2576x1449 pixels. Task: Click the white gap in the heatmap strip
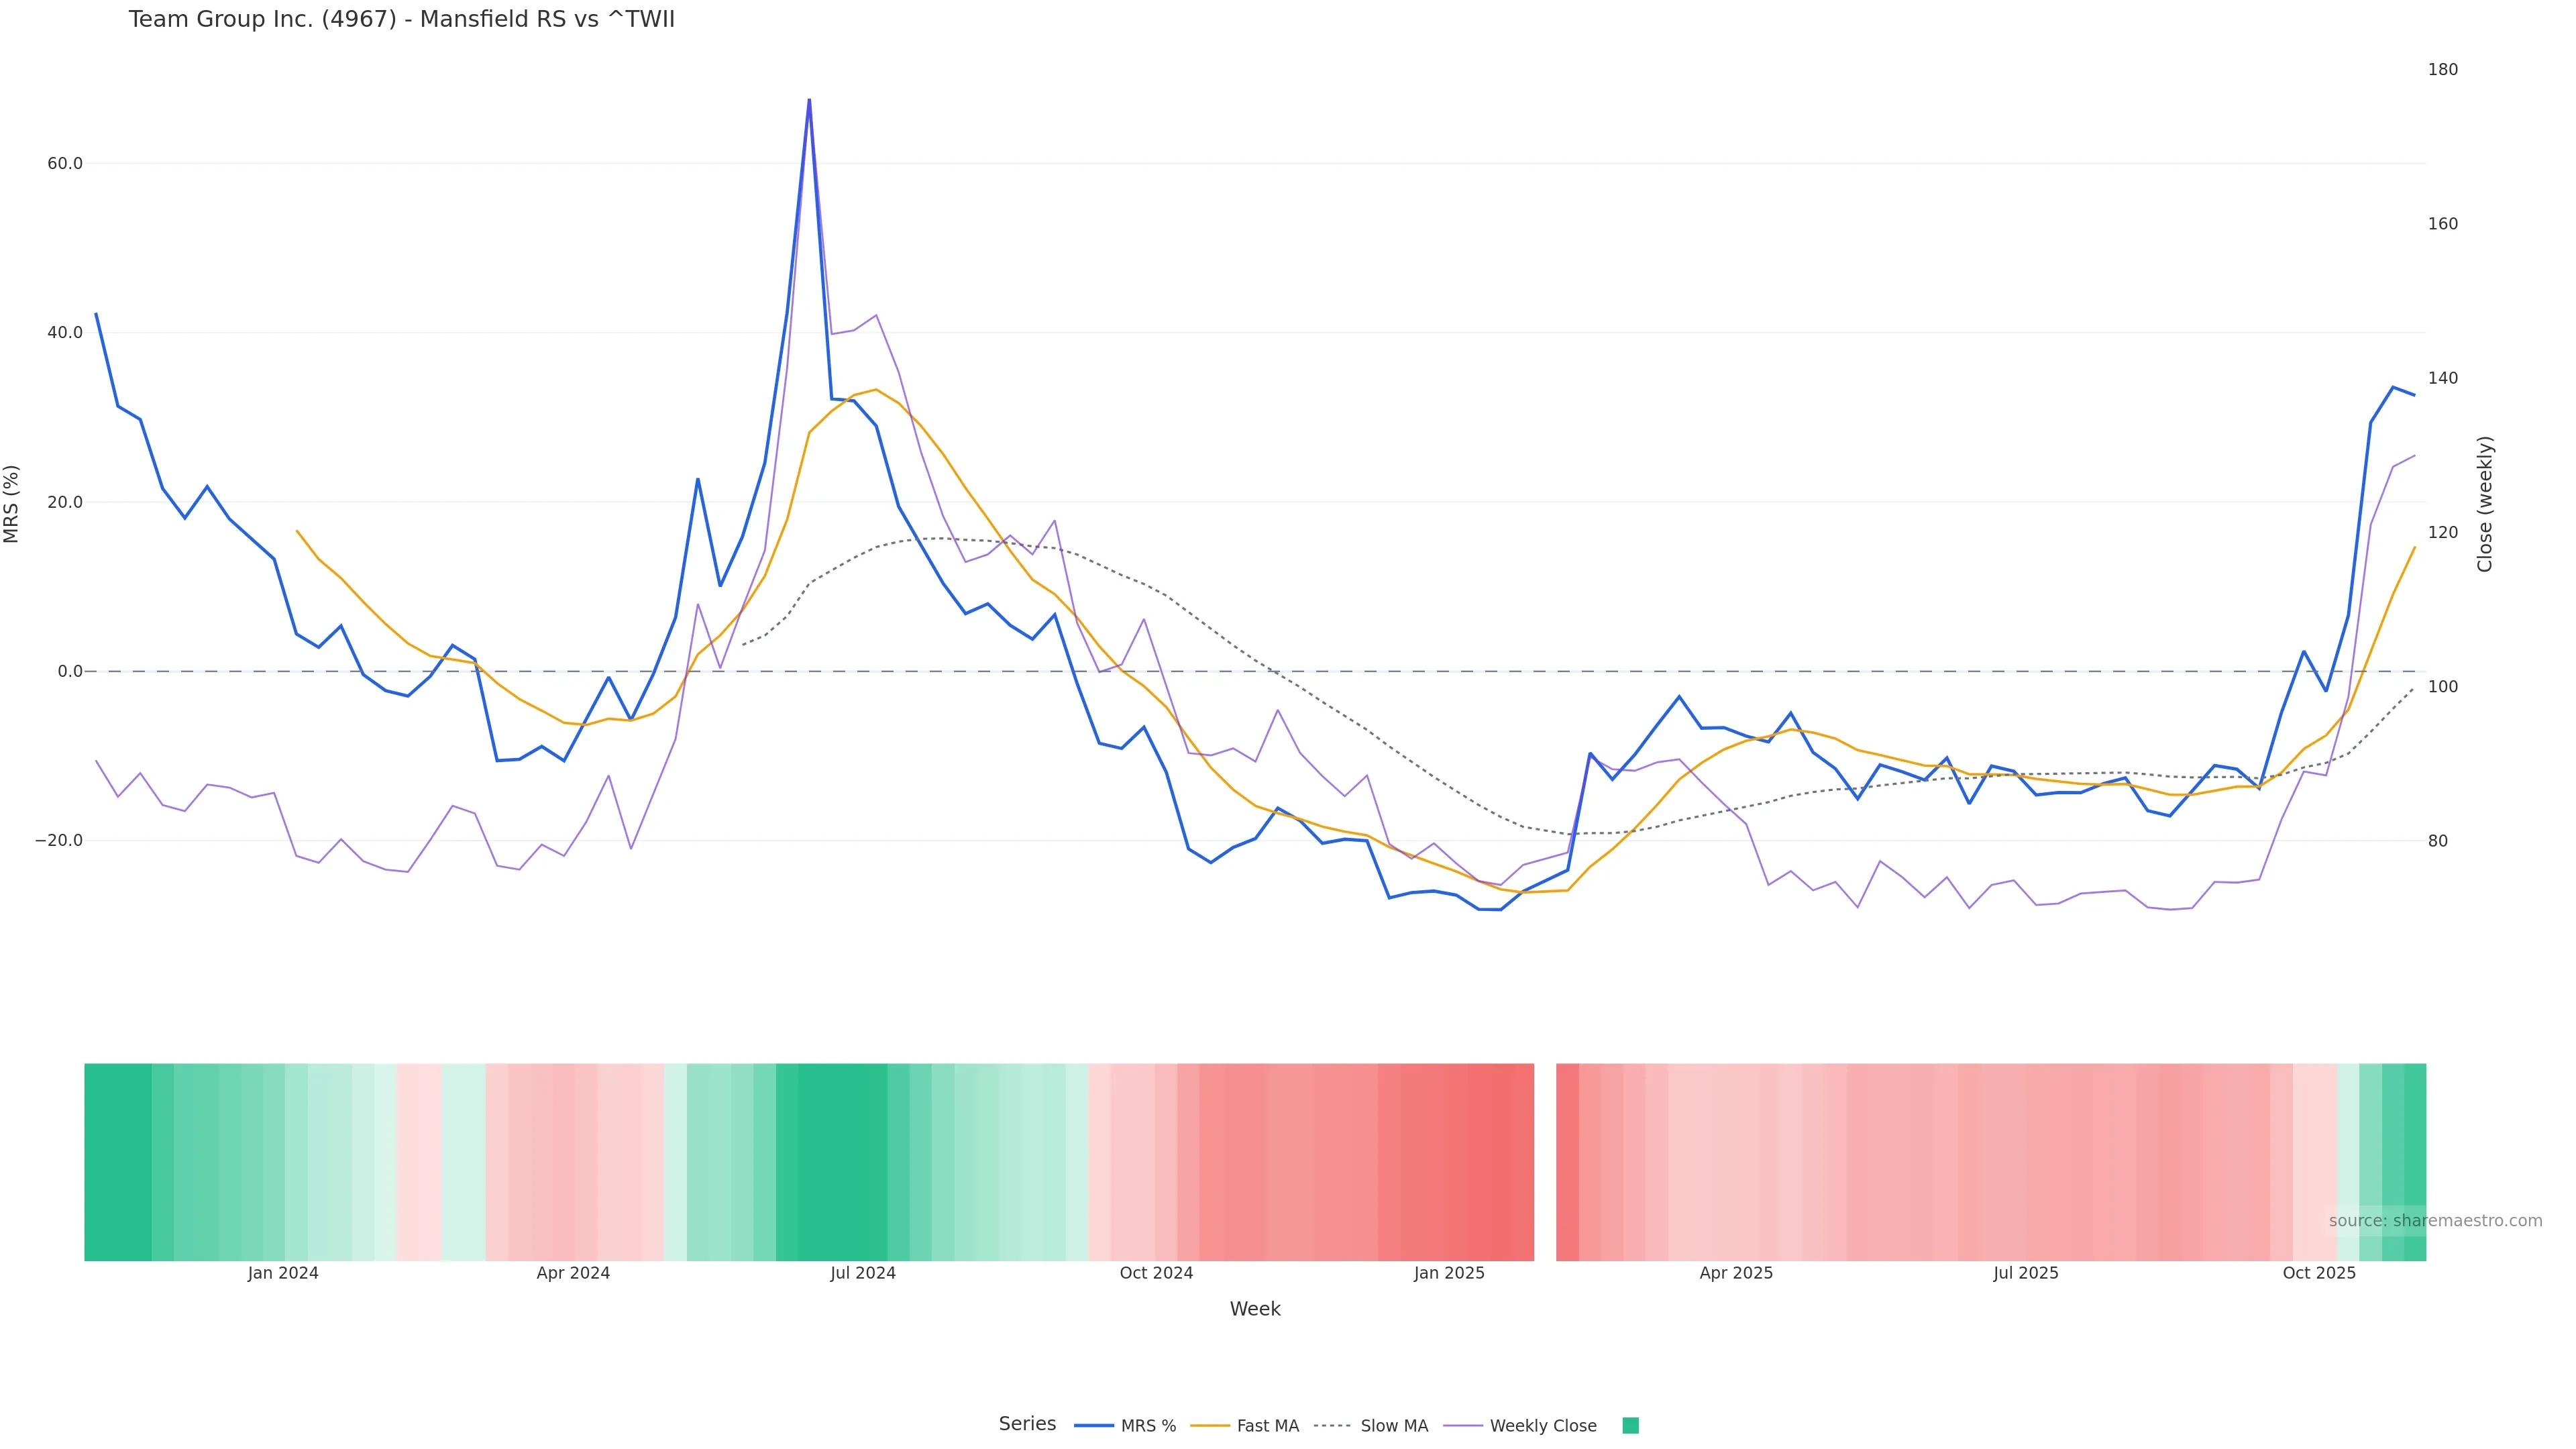click(x=1544, y=1161)
